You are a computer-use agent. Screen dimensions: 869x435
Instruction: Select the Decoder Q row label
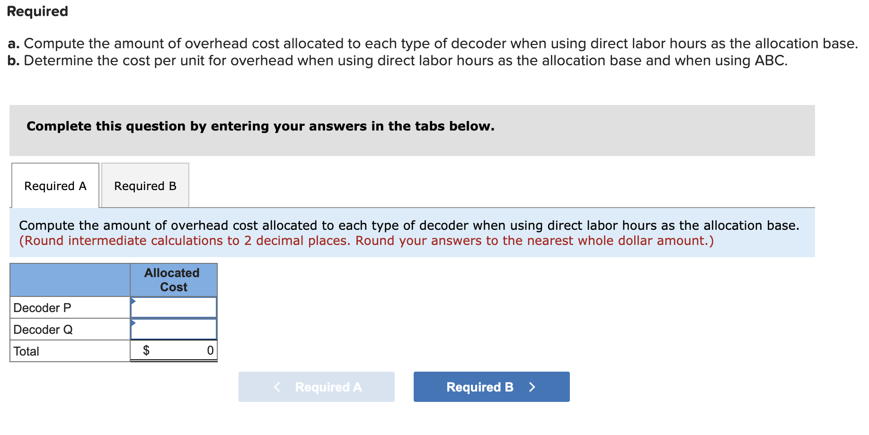(43, 329)
